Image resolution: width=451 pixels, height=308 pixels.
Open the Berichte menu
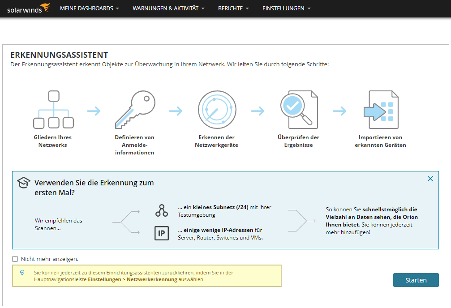pos(233,9)
